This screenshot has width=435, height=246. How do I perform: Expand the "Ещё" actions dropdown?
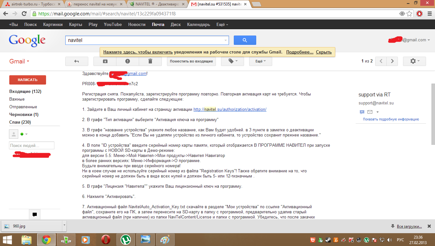pyautogui.click(x=260, y=61)
